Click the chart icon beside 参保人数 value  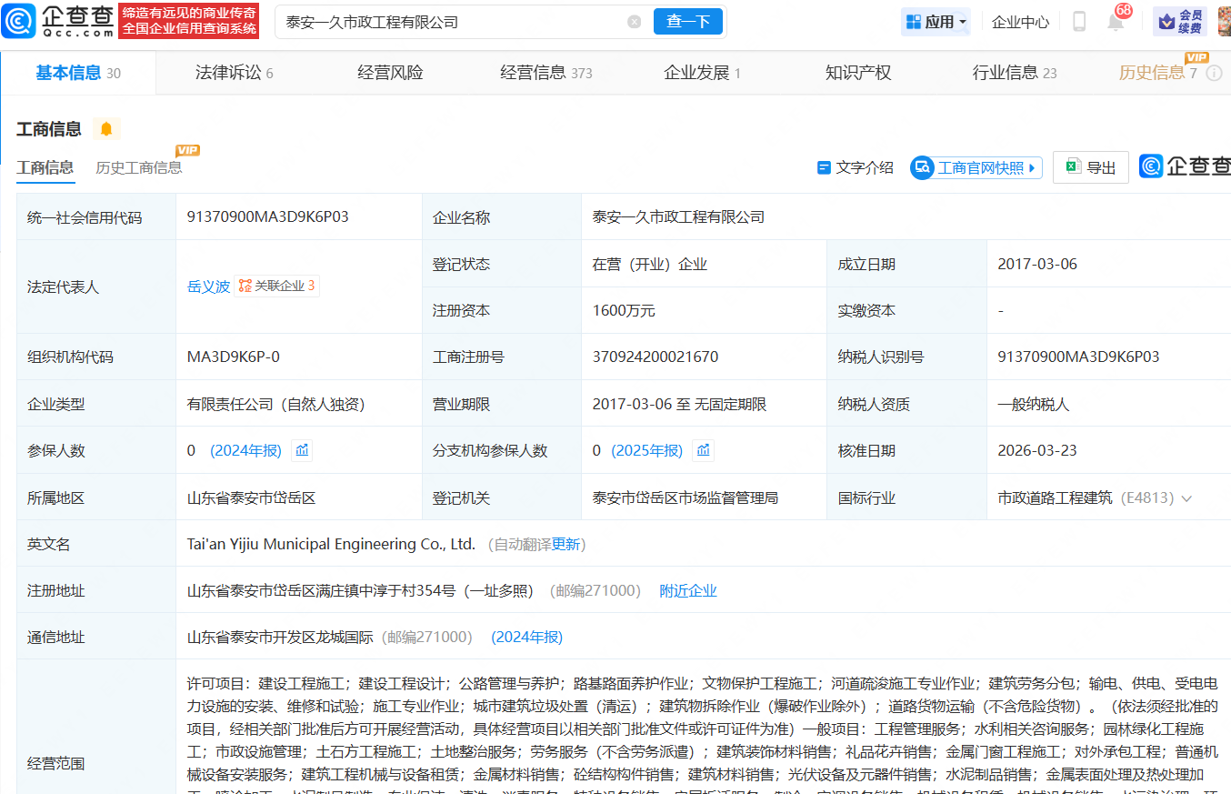point(302,450)
